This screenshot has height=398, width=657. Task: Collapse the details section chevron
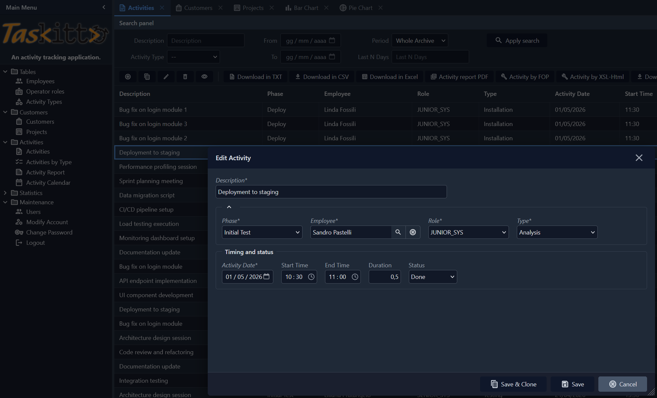pos(229,207)
